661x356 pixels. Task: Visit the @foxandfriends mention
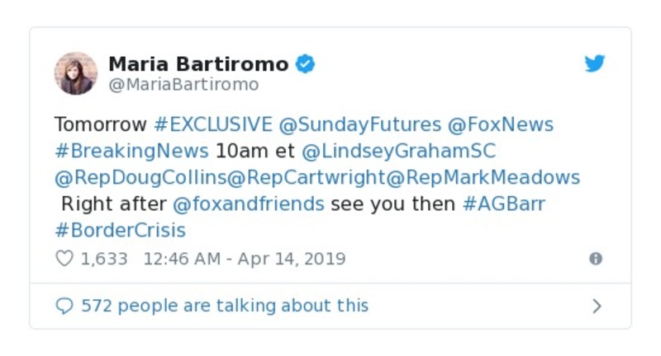(x=249, y=204)
